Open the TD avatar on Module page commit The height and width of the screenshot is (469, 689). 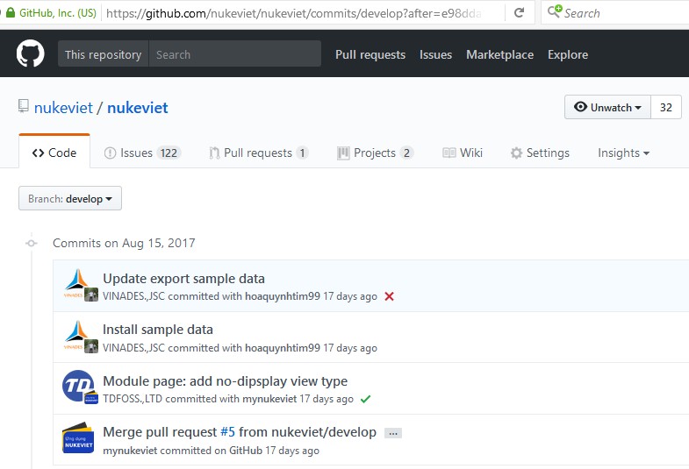[x=77, y=386]
